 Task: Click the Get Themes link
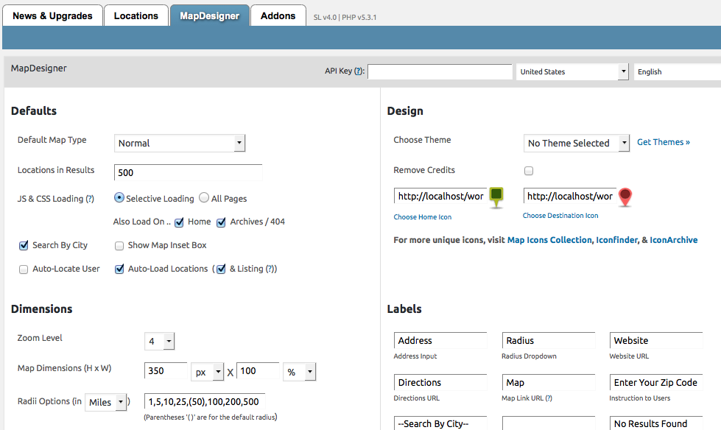(x=663, y=142)
